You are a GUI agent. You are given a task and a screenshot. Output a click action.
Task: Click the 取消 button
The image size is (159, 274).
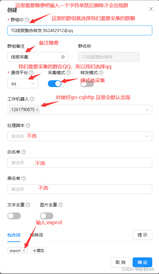click(x=120, y=262)
